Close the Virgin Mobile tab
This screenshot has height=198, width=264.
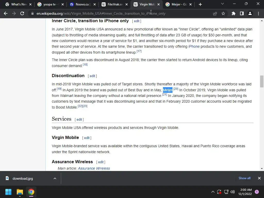click(x=159, y=5)
